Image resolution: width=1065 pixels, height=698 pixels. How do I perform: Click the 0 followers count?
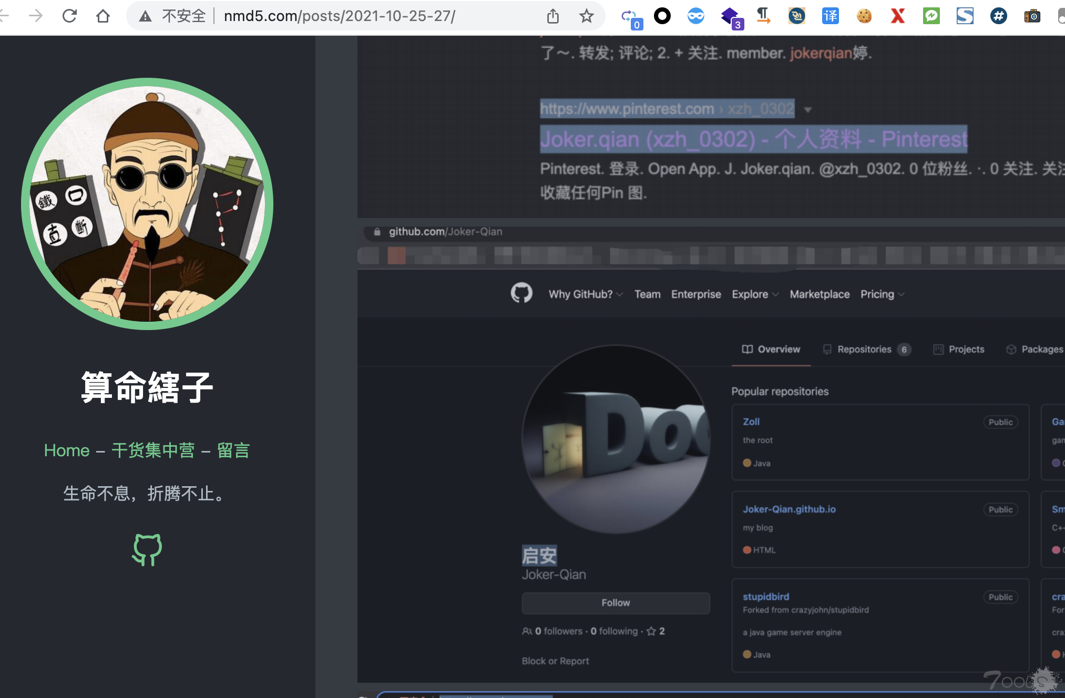coord(558,631)
